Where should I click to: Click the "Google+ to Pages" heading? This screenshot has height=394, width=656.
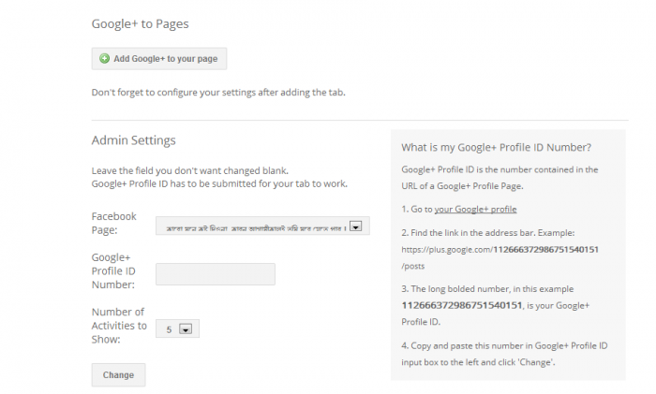[x=146, y=22]
